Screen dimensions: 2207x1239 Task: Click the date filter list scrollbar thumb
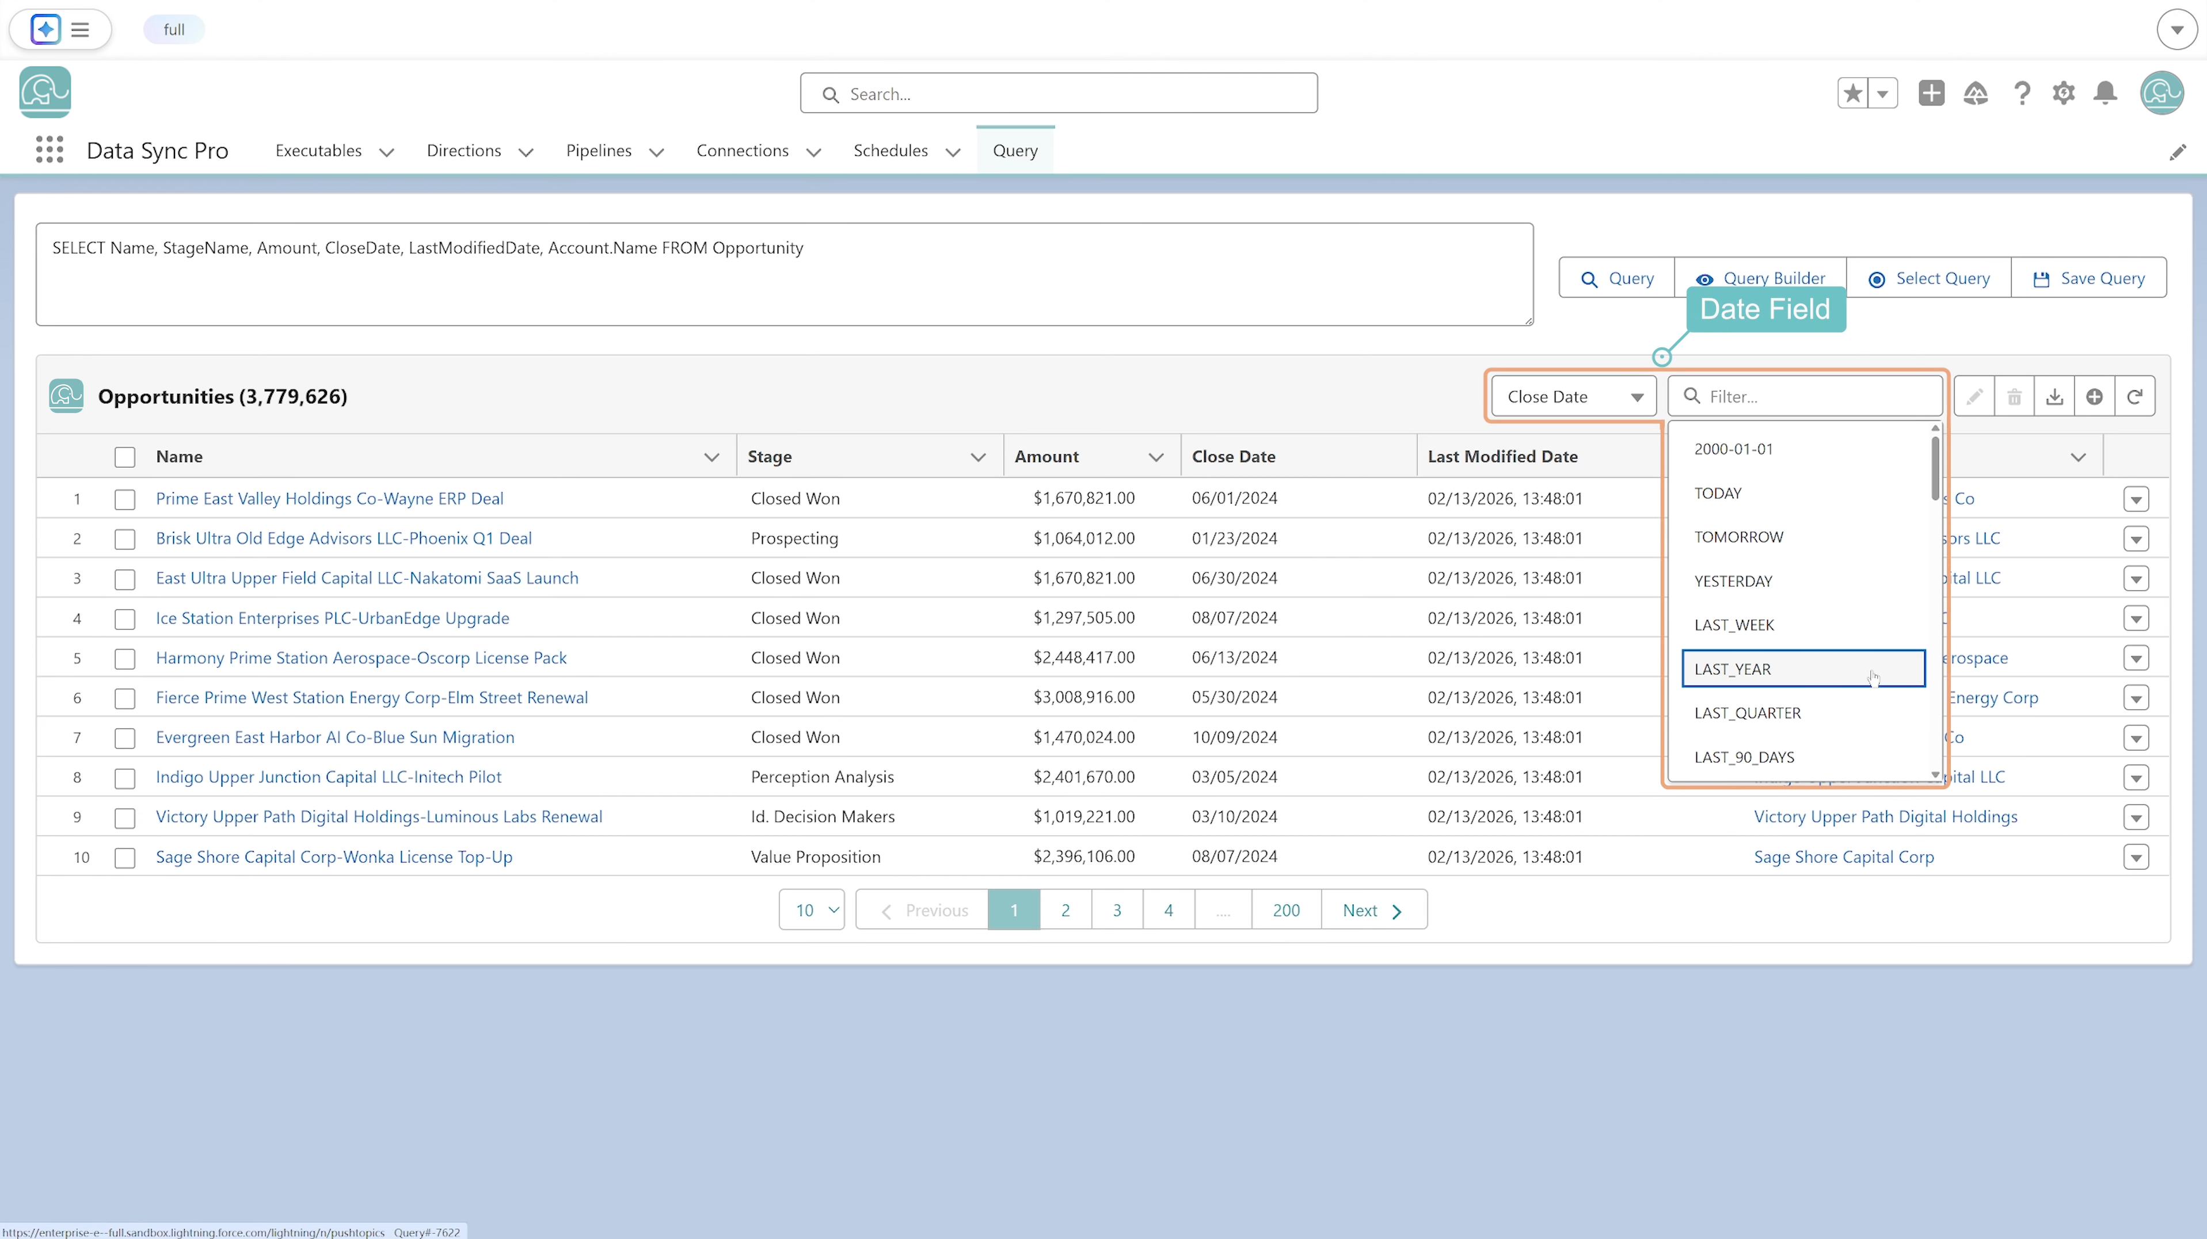(1935, 468)
